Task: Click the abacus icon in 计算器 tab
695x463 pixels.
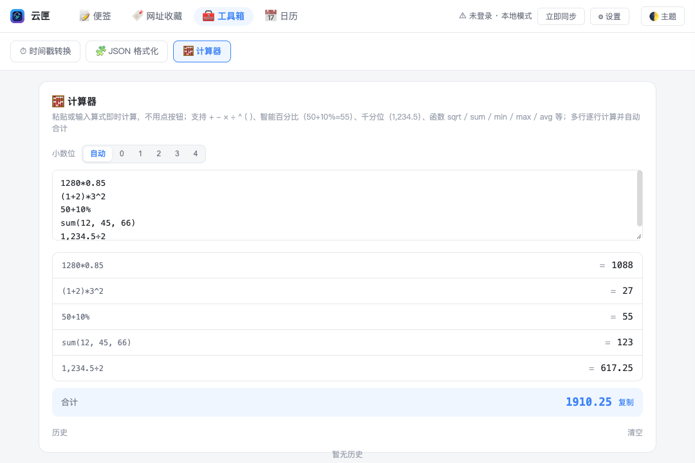Action: (189, 51)
